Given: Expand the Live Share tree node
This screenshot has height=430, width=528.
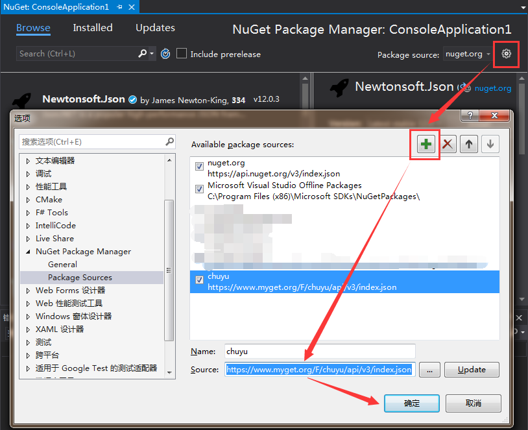Looking at the screenshot, I should (x=28, y=239).
